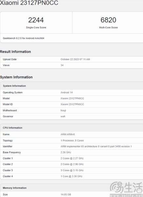Viewport: 143px width, 197px height.
Task: Select Cluster 1 value 2 Cores @ 2.27 GHz
Action: pos(72,158)
